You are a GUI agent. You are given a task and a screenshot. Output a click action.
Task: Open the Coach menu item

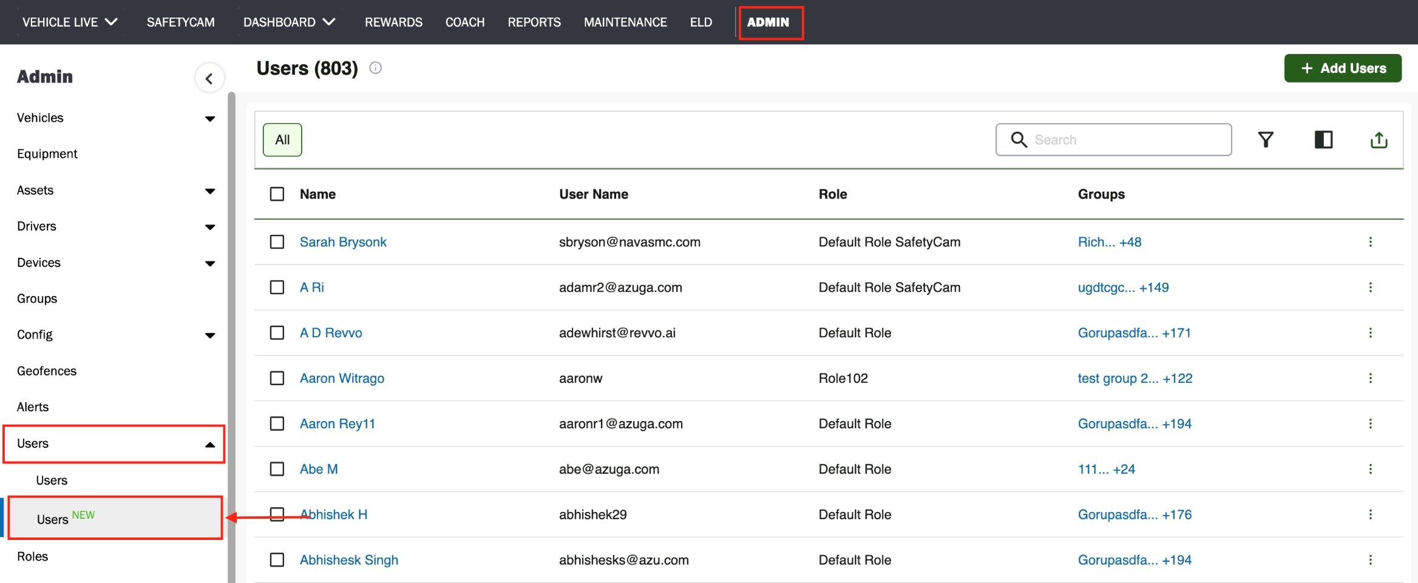(465, 22)
